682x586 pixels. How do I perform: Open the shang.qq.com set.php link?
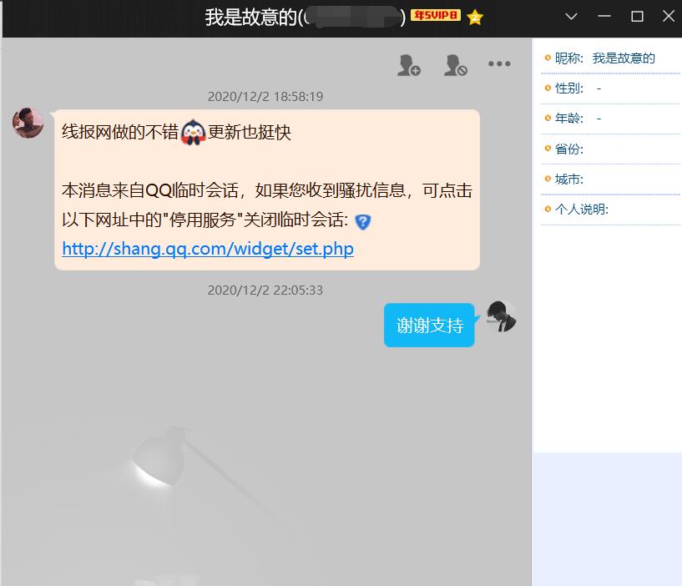pyautogui.click(x=207, y=249)
